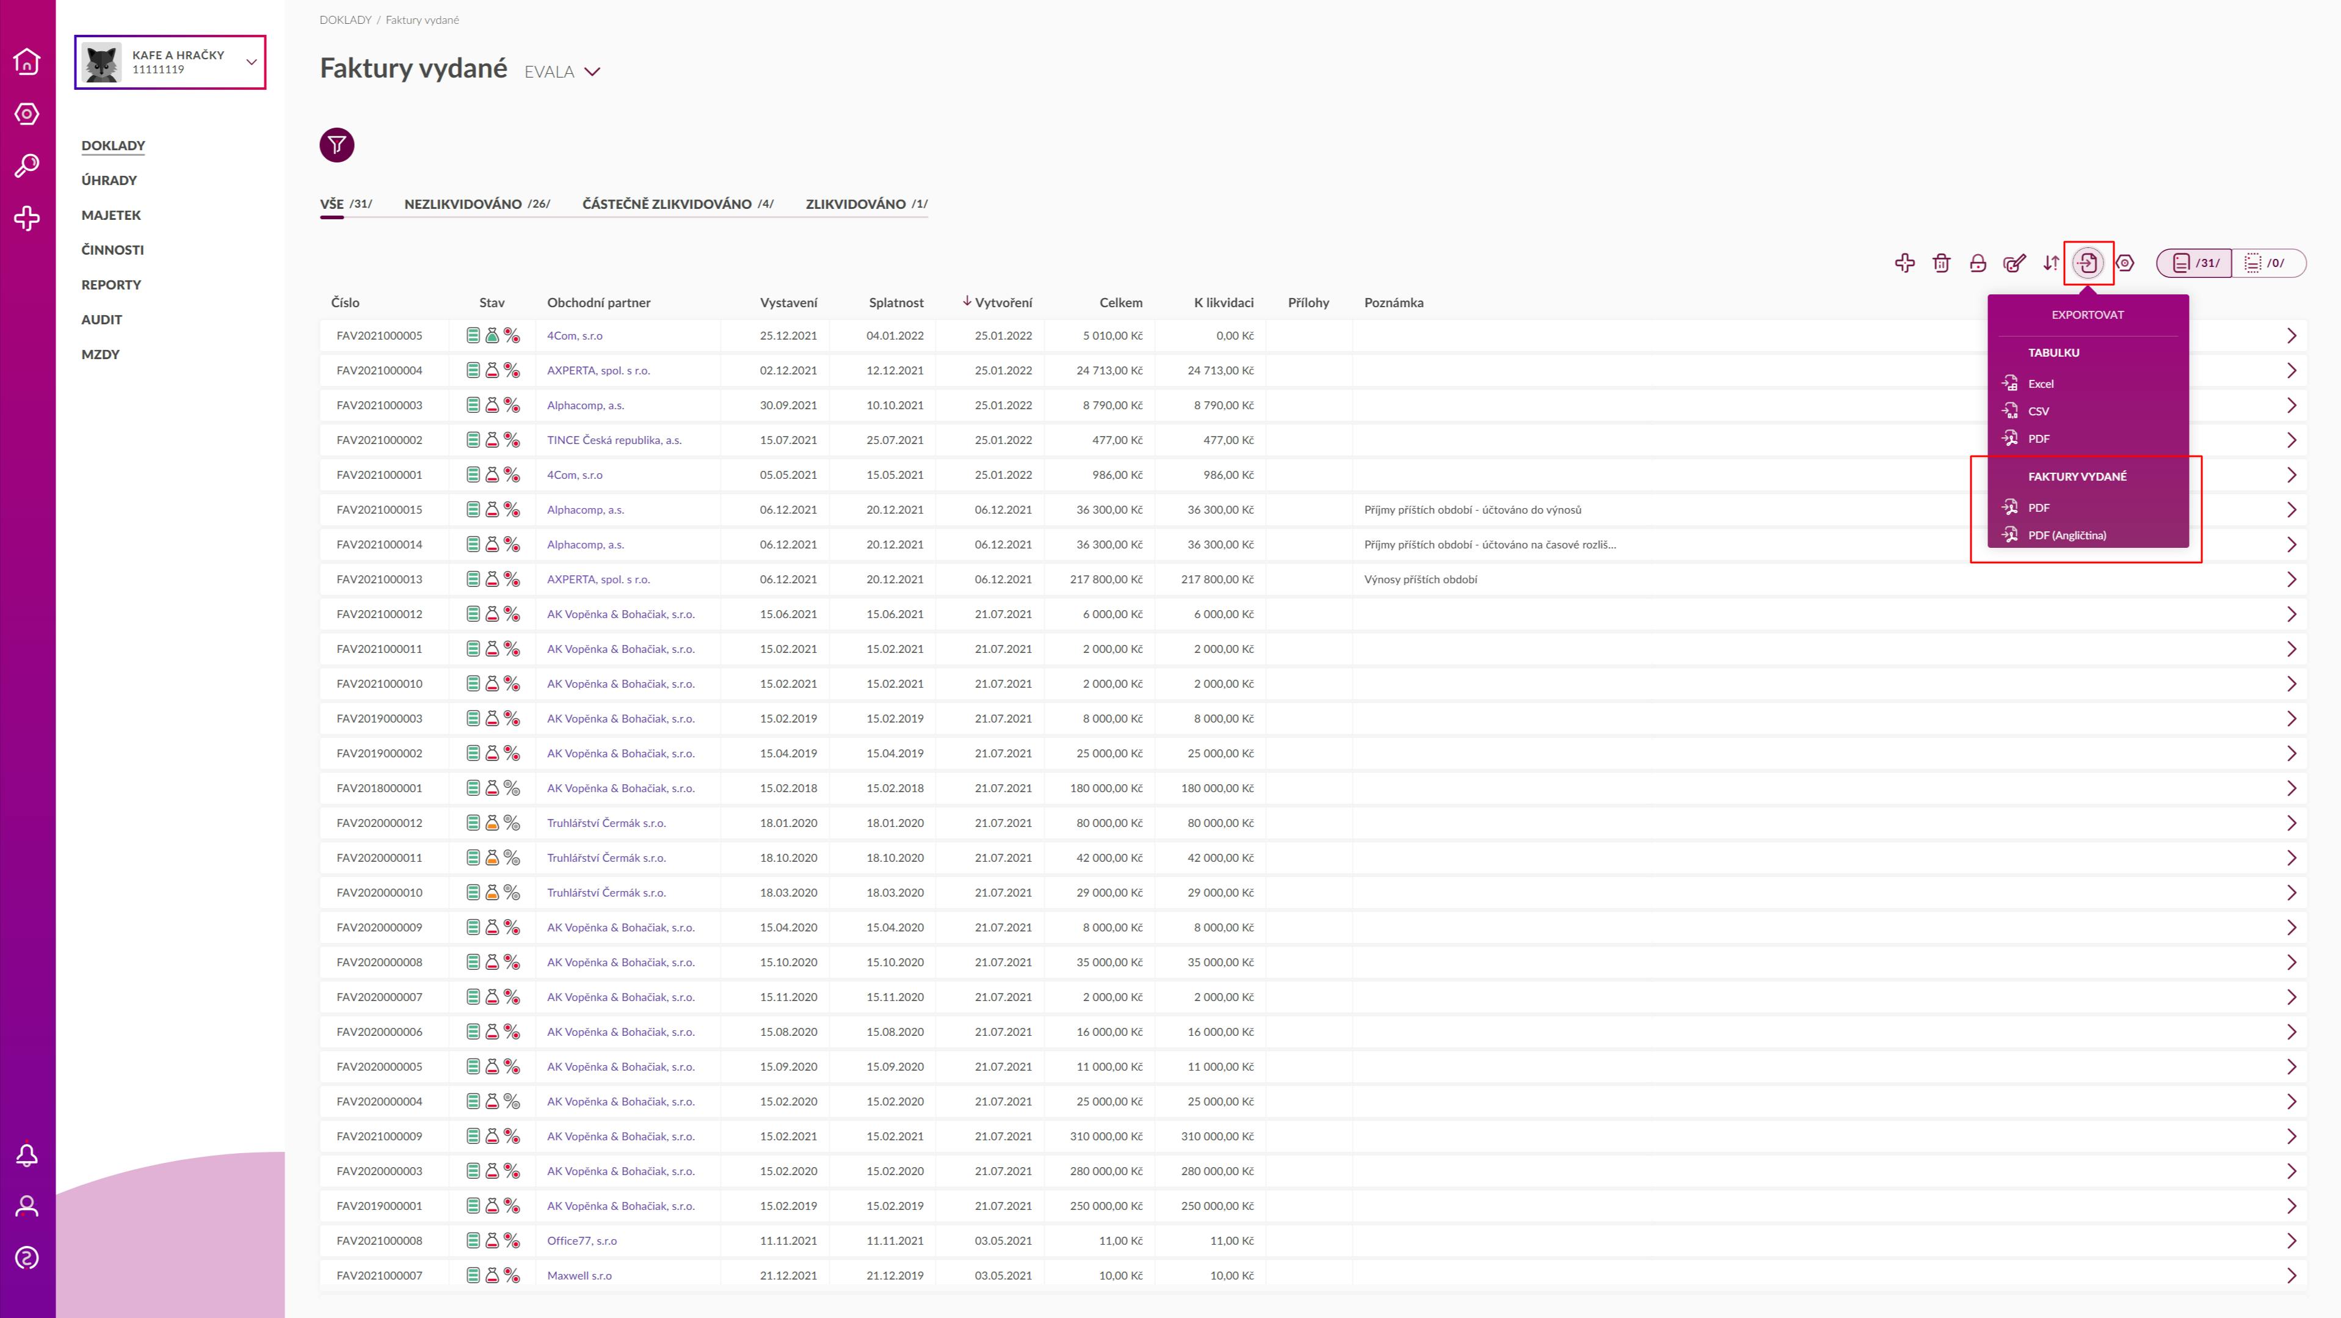Sort by Vytvoření column header

pos(998,303)
